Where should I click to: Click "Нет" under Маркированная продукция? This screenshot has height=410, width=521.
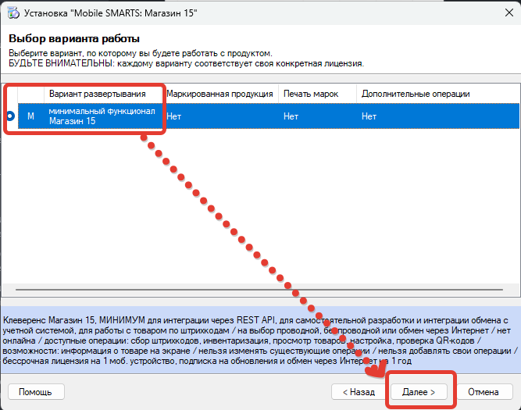coord(173,116)
